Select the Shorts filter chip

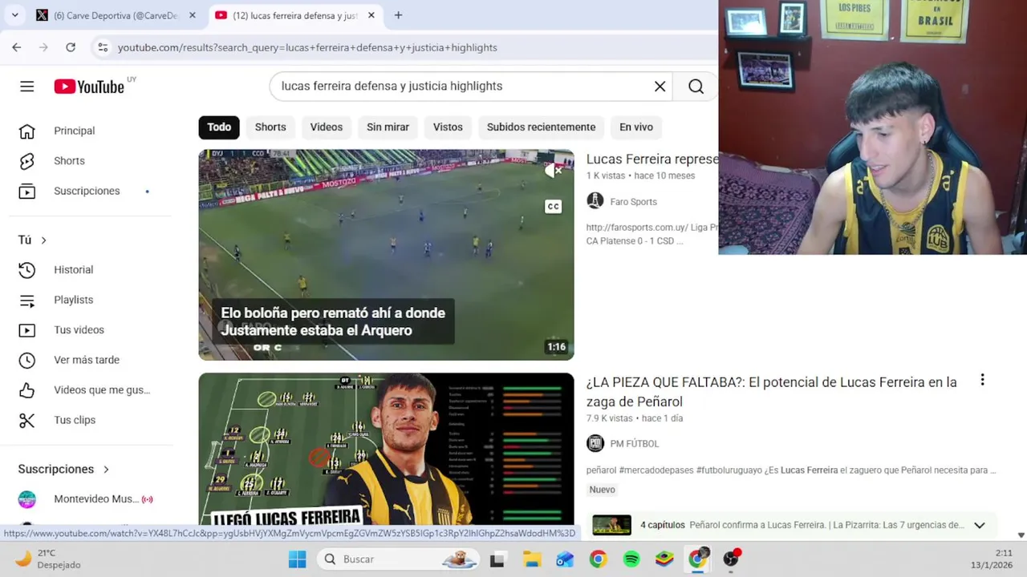(x=270, y=127)
